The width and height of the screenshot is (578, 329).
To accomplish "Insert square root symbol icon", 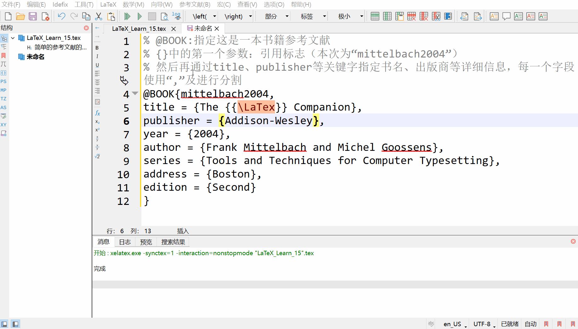I will click(97, 156).
